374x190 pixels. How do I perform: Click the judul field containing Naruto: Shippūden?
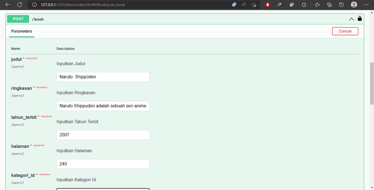pos(103,77)
